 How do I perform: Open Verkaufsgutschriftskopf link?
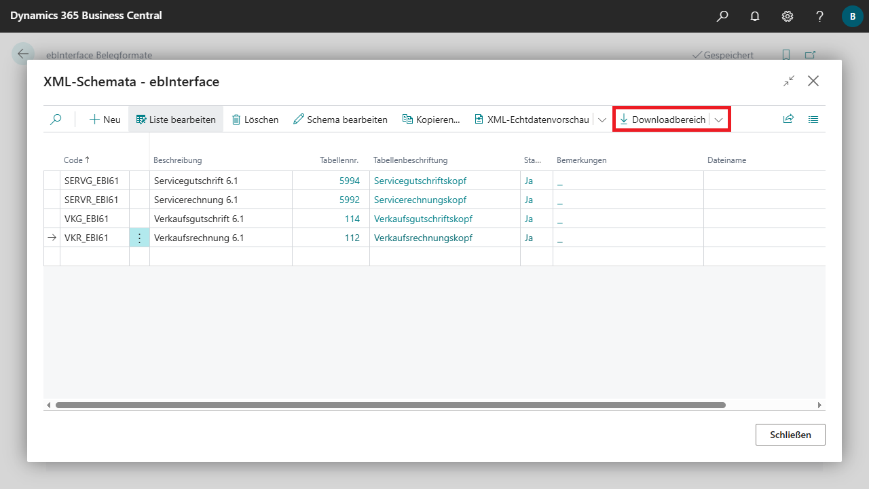click(423, 219)
